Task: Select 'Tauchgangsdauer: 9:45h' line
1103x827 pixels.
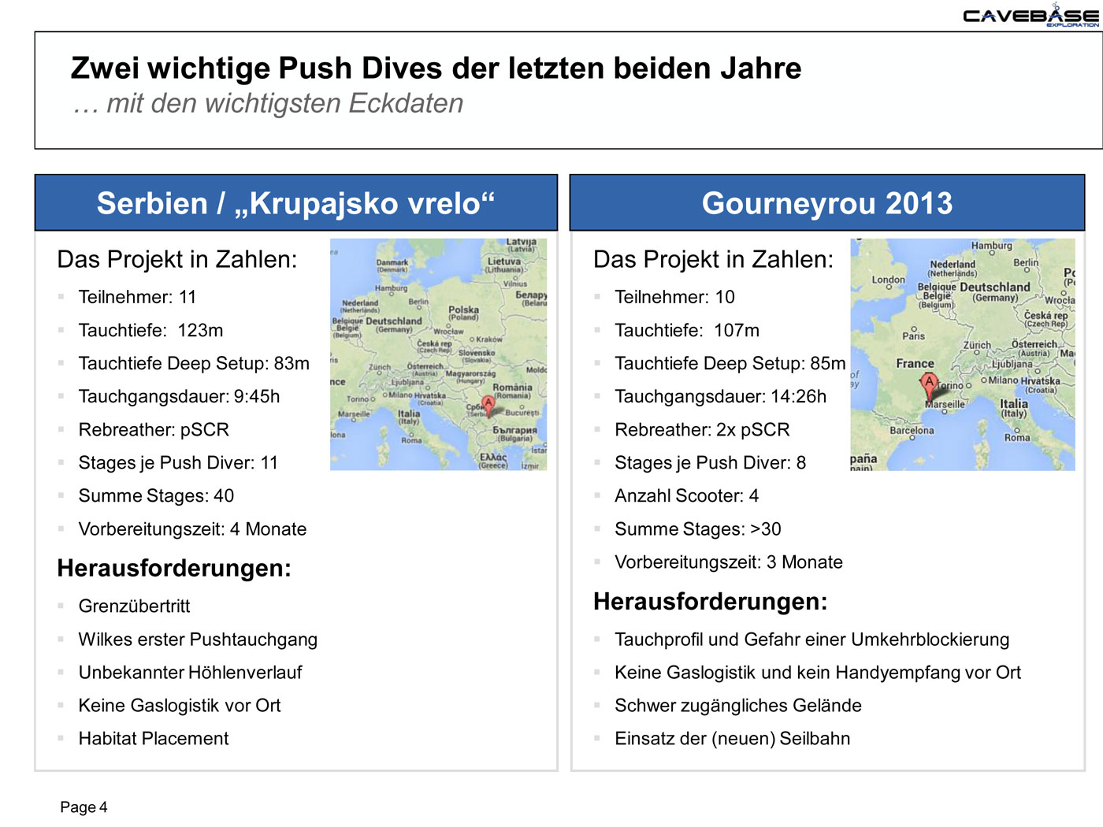Action: tap(179, 396)
